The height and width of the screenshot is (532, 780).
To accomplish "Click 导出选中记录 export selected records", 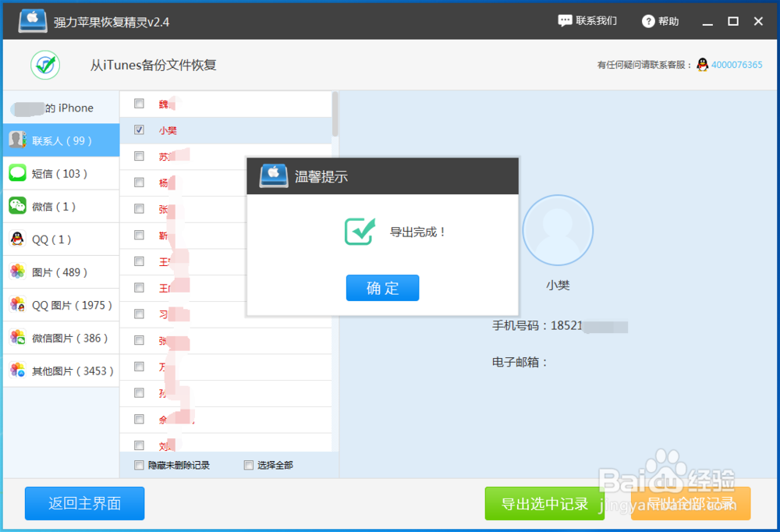I will (x=544, y=503).
